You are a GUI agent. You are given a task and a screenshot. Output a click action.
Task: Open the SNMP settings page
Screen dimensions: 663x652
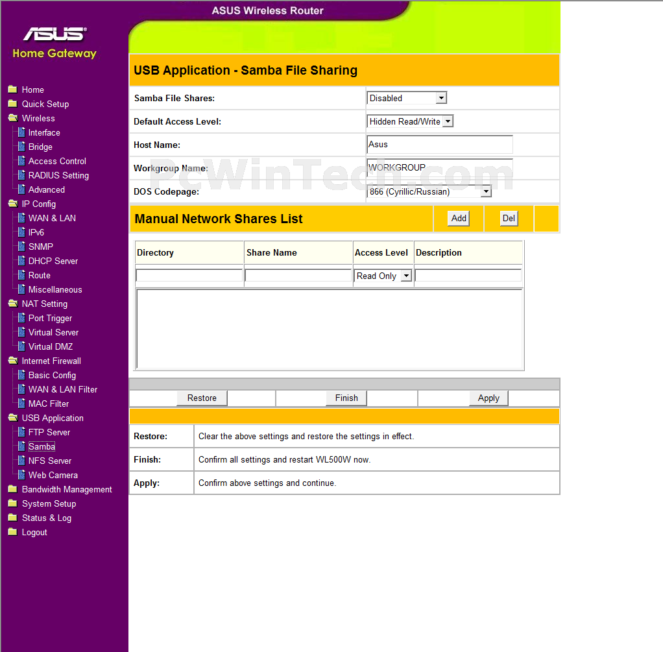pos(41,247)
